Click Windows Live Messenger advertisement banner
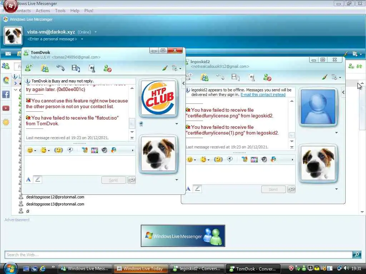366x274 pixels. click(x=183, y=236)
